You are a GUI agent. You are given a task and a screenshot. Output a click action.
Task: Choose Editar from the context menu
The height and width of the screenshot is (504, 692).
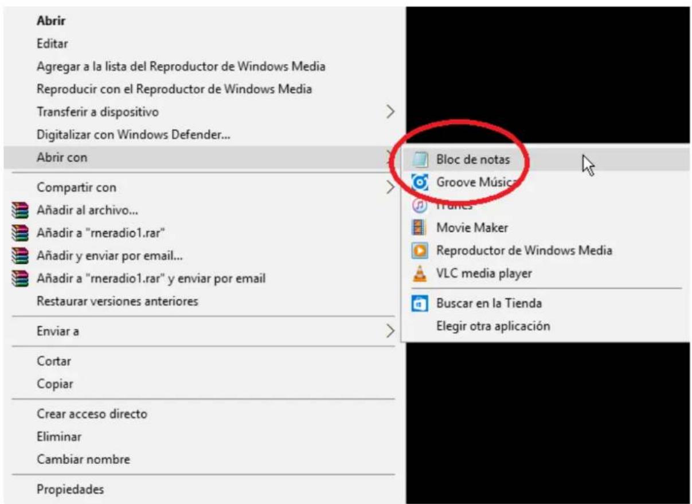point(52,44)
